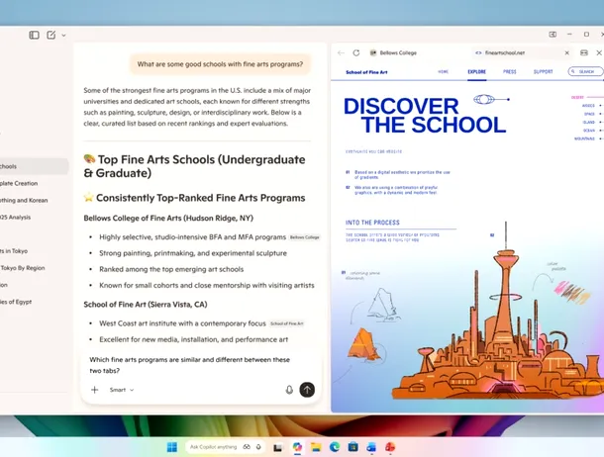
Task: Click 'Strong painting, printmaking, and experimental sculpture' bullet
Action: tap(193, 253)
